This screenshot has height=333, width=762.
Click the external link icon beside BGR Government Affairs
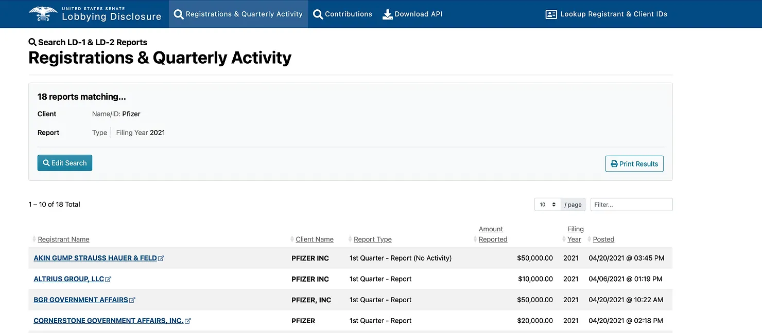[x=132, y=300]
